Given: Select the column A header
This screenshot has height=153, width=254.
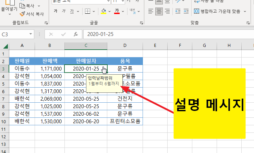Looking at the screenshot, I should tap(22, 46).
